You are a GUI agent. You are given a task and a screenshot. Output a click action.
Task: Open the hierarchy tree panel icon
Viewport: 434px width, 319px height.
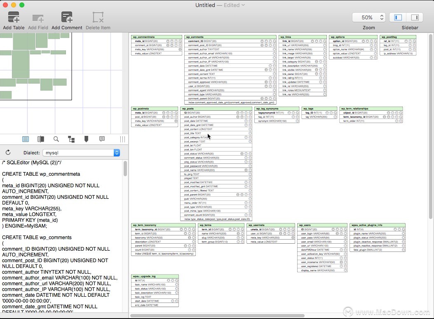[71, 139]
